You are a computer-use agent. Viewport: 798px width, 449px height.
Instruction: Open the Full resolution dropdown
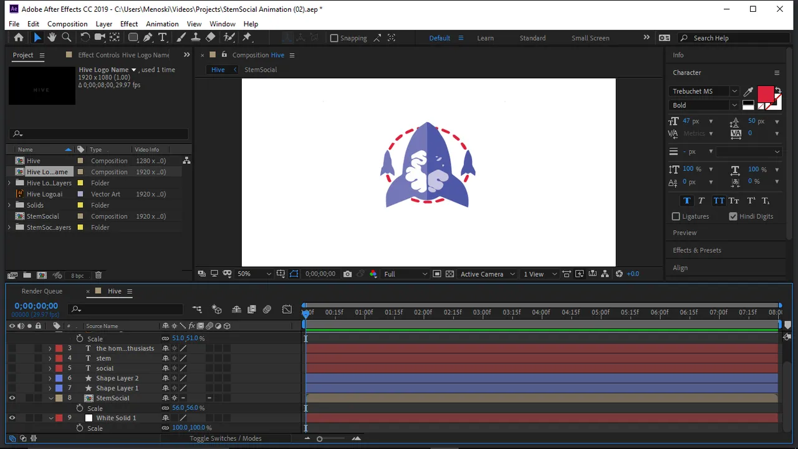click(x=405, y=274)
